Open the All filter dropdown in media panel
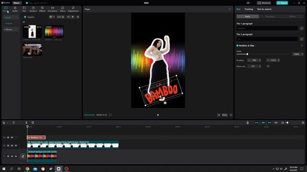The height and width of the screenshot is (172, 307). 71,17
